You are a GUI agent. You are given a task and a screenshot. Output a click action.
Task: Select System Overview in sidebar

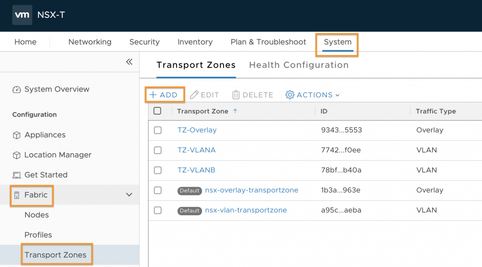(x=57, y=89)
